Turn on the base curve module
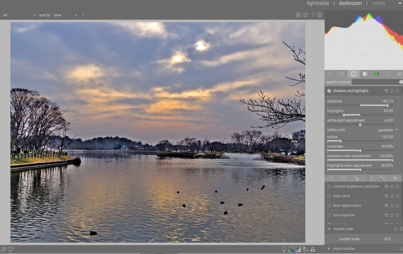The image size is (403, 254). [x=329, y=196]
